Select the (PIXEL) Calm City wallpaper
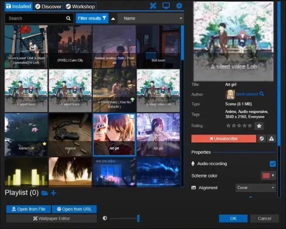 tap(70, 47)
